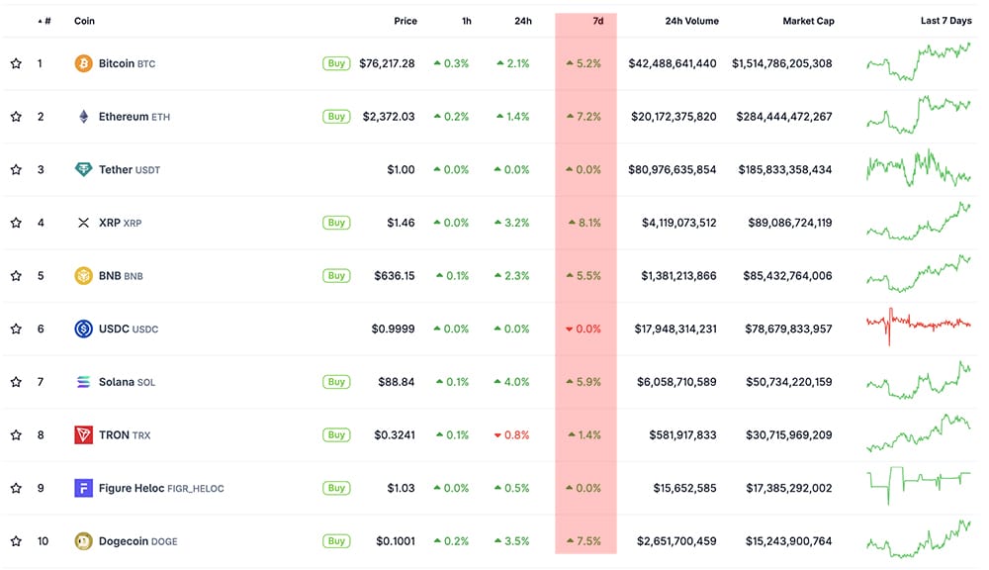Click Buy in the TRON row
Image resolution: width=989 pixels, height=570 pixels.
click(x=336, y=434)
